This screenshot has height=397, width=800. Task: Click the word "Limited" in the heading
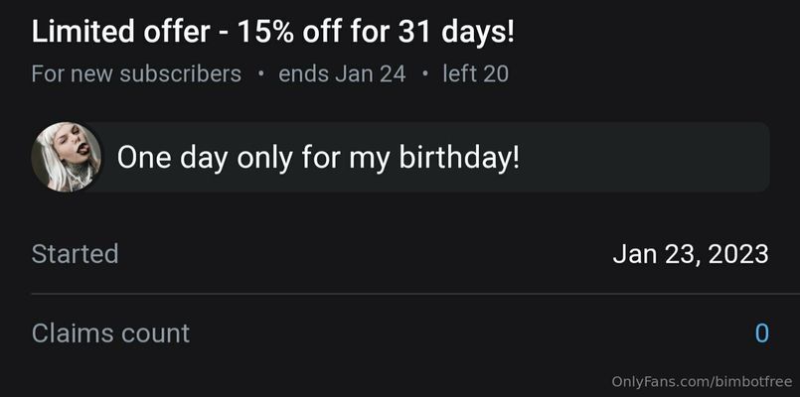coord(75,32)
